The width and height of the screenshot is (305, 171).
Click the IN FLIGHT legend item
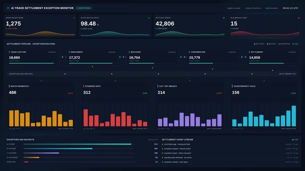point(259,44)
